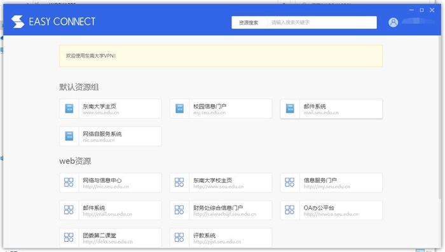Screen dimensions: 445x252
Task: Open the user account avatar icon
Action: click(x=393, y=22)
